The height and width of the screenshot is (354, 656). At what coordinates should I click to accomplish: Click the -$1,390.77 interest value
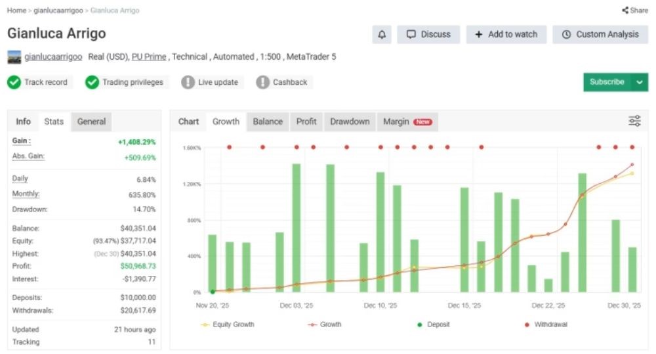click(140, 278)
